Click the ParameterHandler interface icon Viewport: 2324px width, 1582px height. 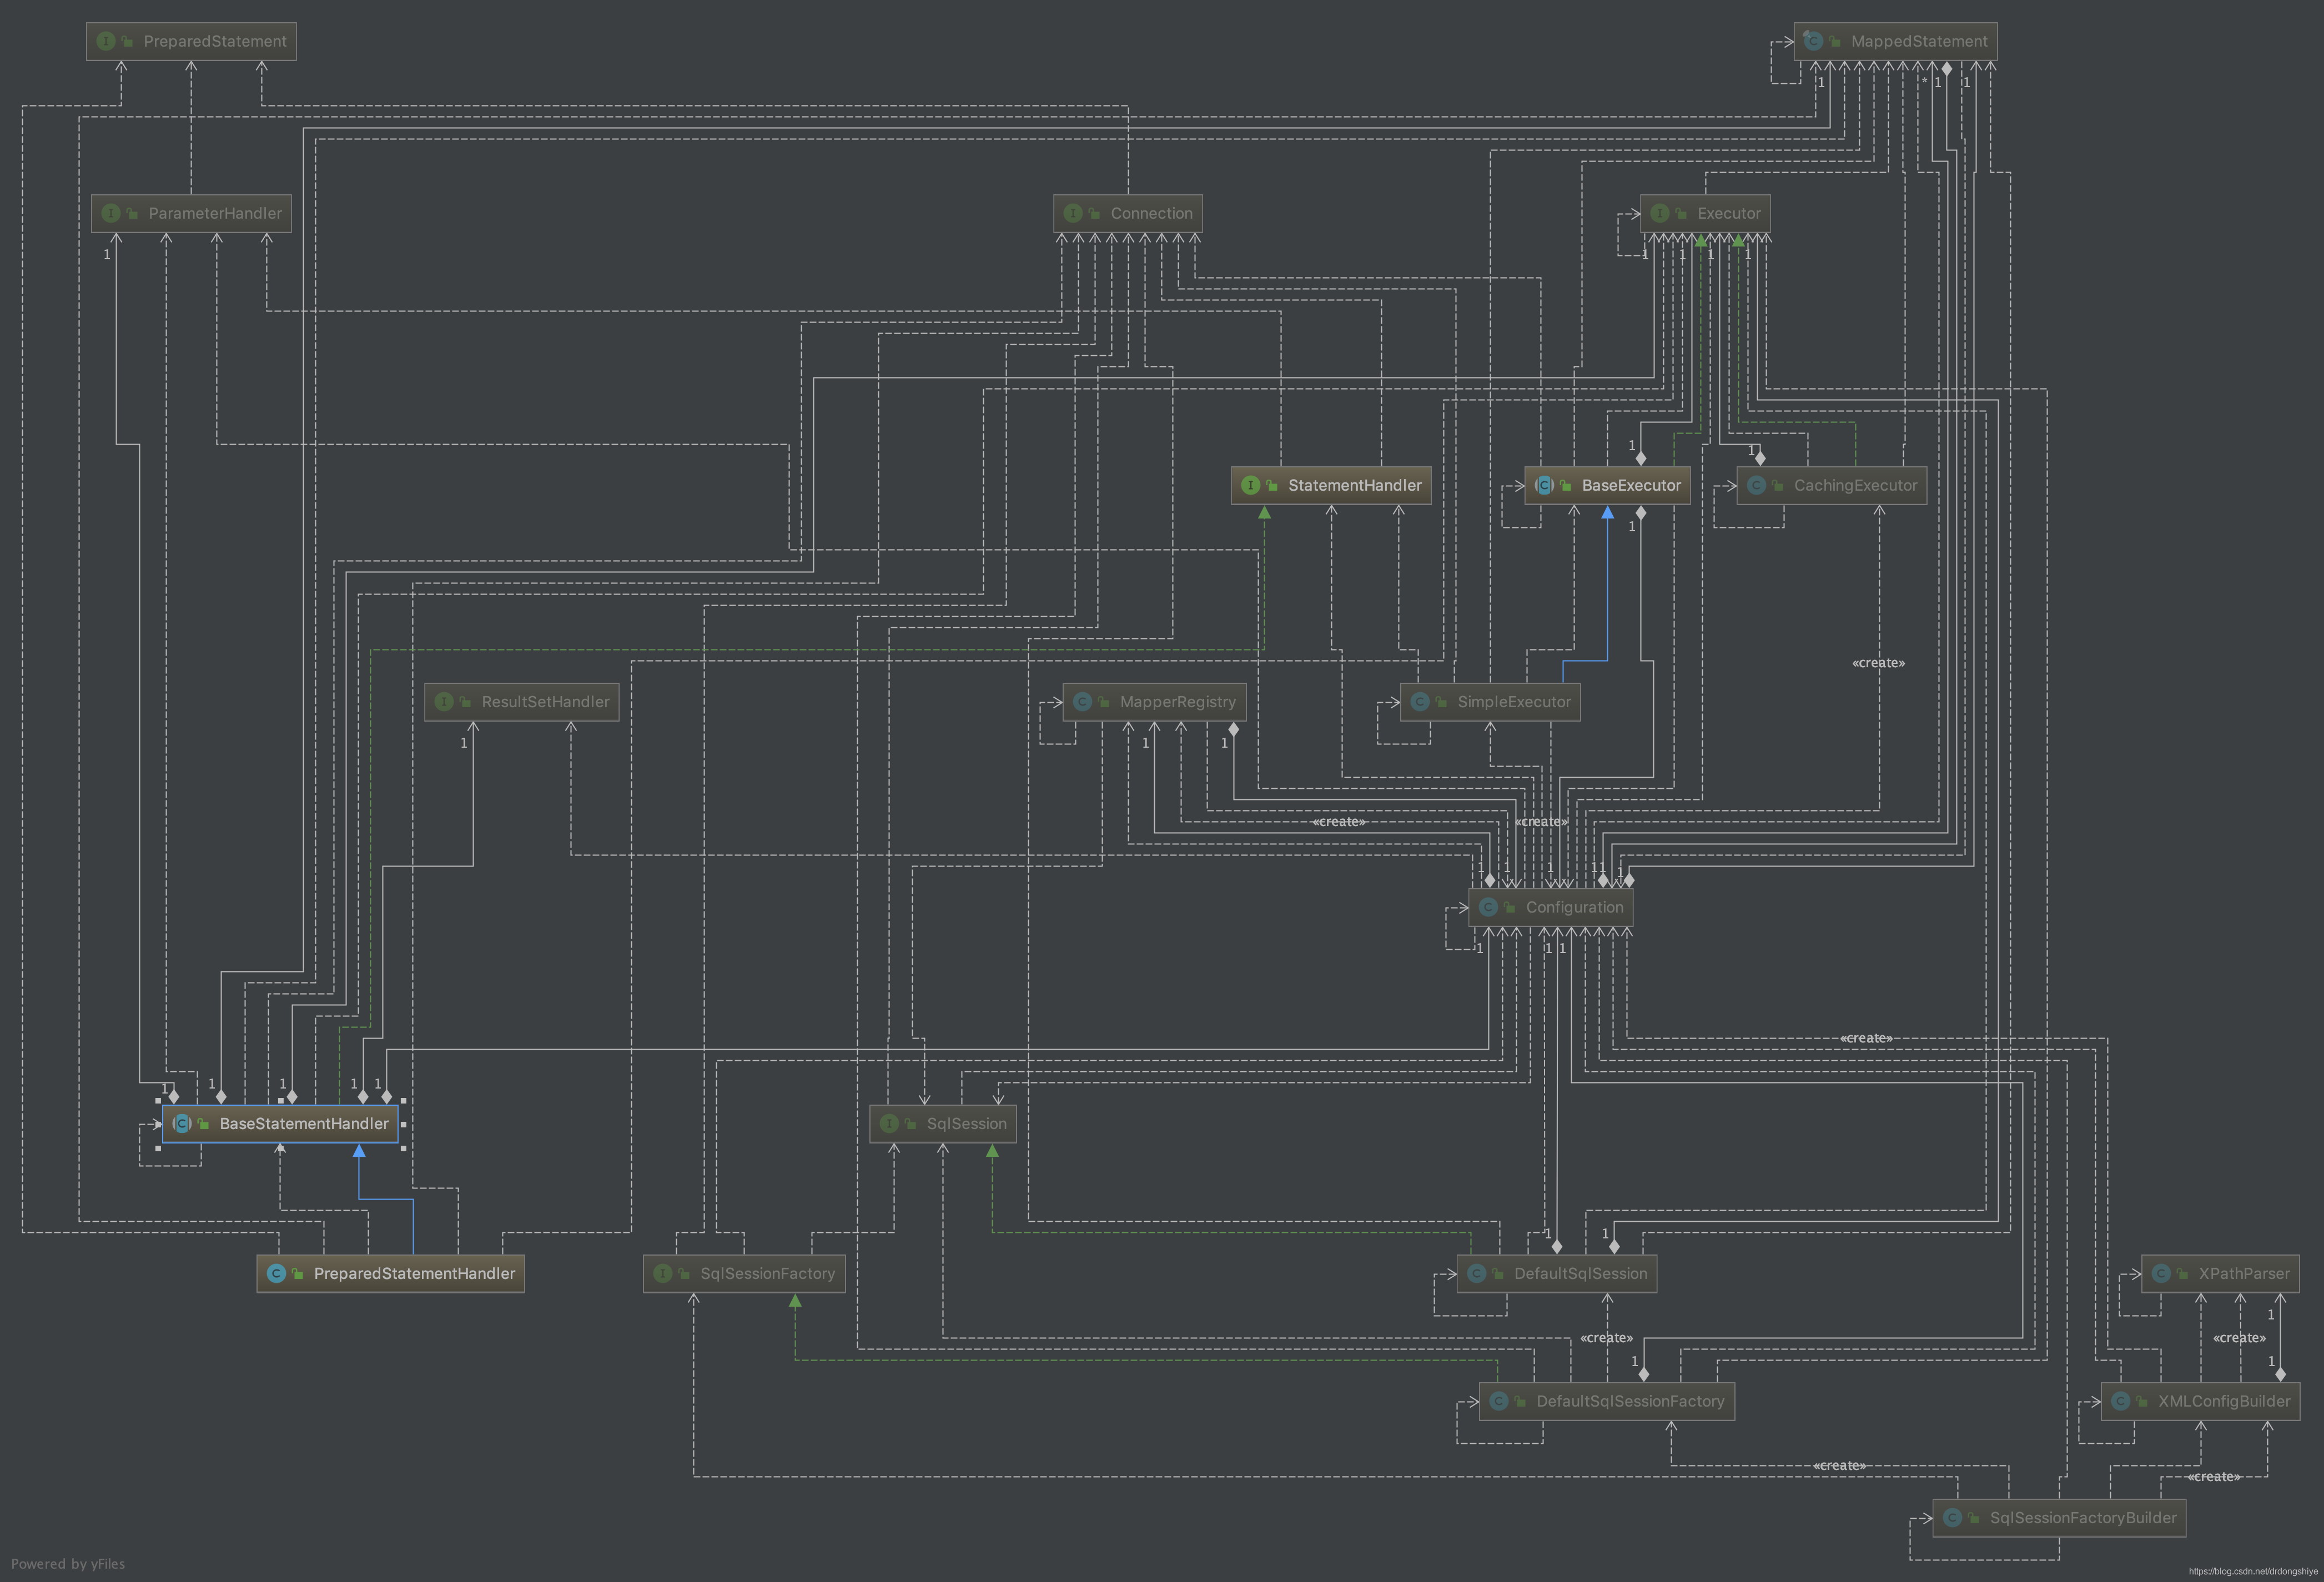(x=111, y=213)
